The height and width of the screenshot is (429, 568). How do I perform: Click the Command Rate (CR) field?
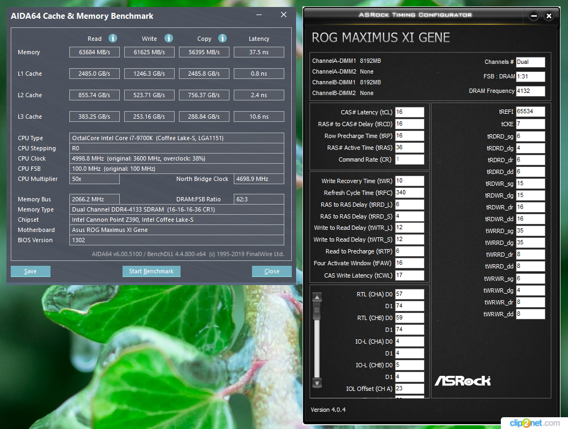(x=409, y=159)
